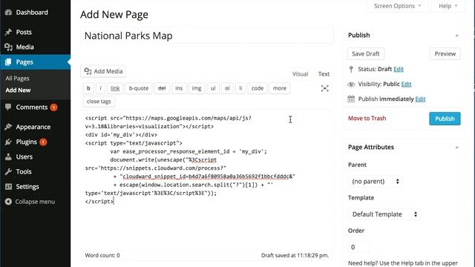
Task: Click the Dashboard gauge icon
Action: [x=8, y=13]
